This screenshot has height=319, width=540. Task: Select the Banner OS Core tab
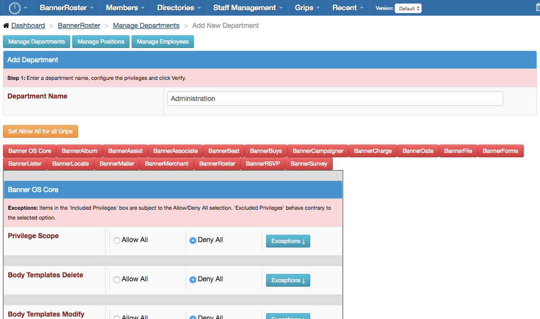point(29,151)
